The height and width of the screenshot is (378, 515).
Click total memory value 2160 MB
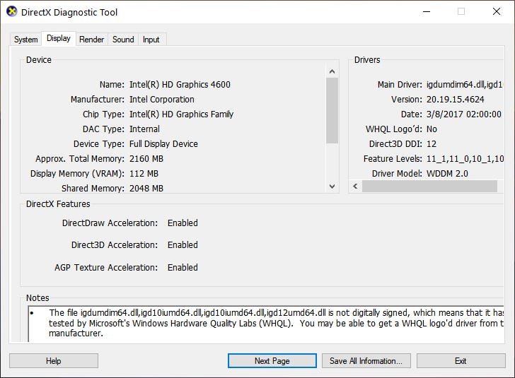(x=146, y=159)
